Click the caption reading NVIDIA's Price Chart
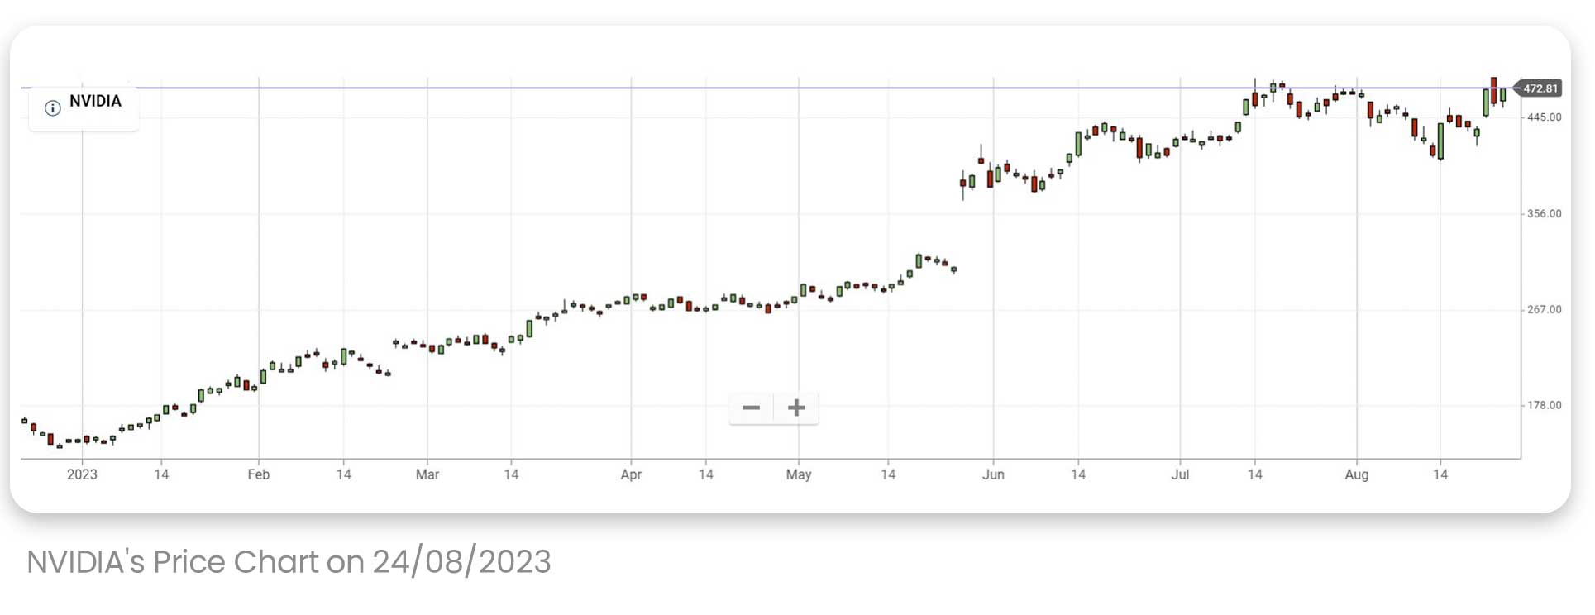This screenshot has width=1595, height=615. 289,562
